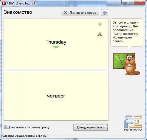Image resolution: width=147 pixels, height=140 pixels.
Task: Select the word 'Thursday' on the card
Action: [56, 42]
